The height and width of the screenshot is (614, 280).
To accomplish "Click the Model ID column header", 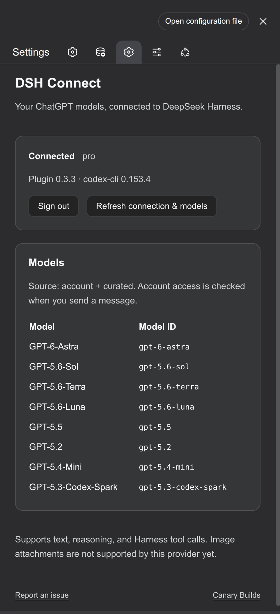I will [x=158, y=326].
